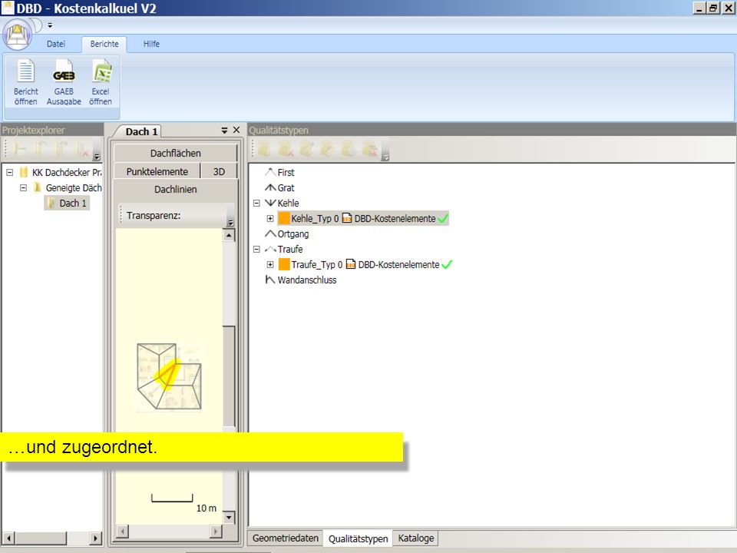
Task: Select the Wandanschluss line type
Action: click(x=307, y=280)
